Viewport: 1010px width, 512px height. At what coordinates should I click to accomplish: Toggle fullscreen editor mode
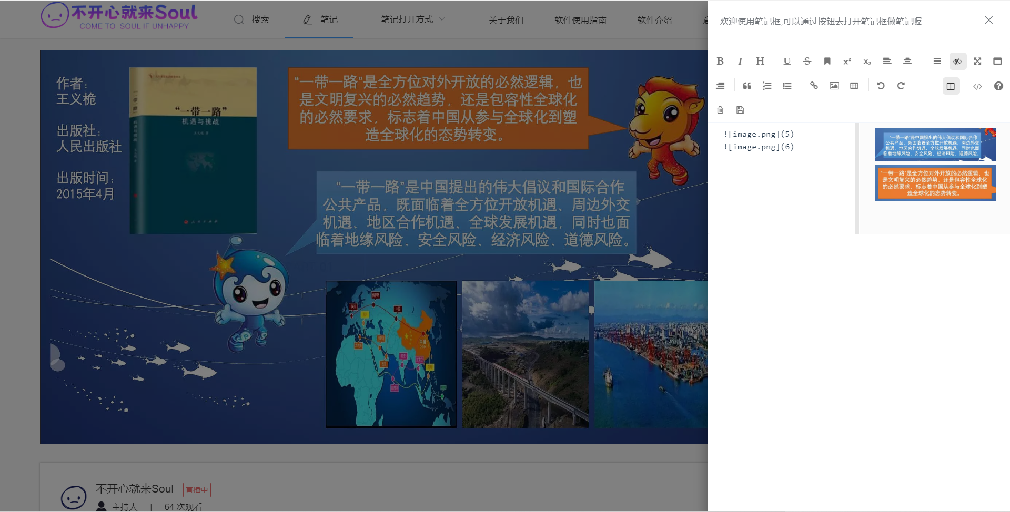pos(977,62)
